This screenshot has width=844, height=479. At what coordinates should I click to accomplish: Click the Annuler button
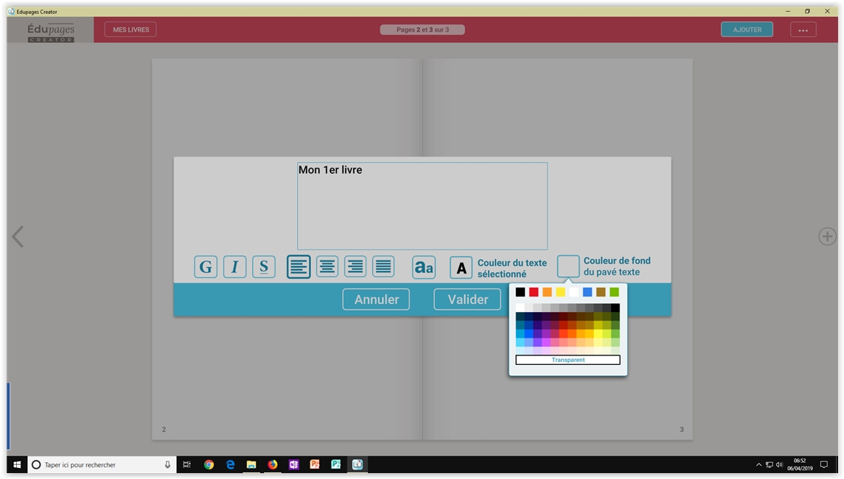point(376,299)
